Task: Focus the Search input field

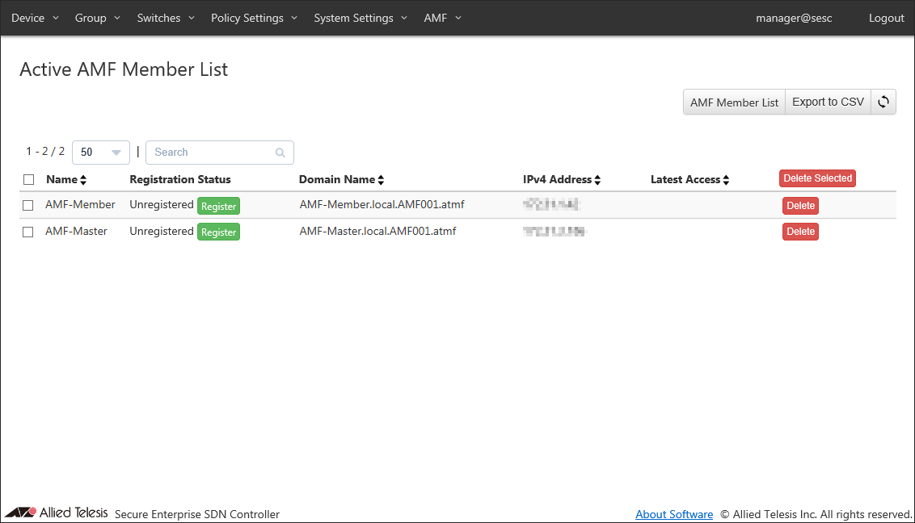Action: pos(219,153)
